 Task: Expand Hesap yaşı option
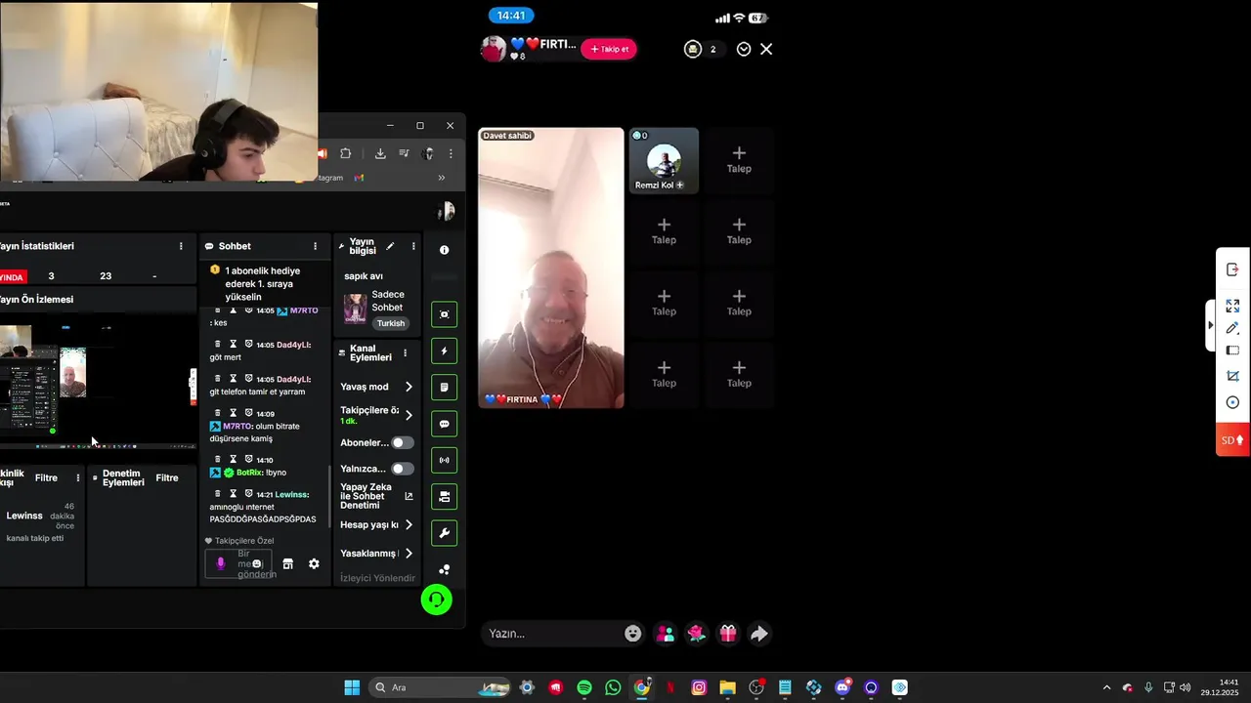pyautogui.click(x=408, y=524)
